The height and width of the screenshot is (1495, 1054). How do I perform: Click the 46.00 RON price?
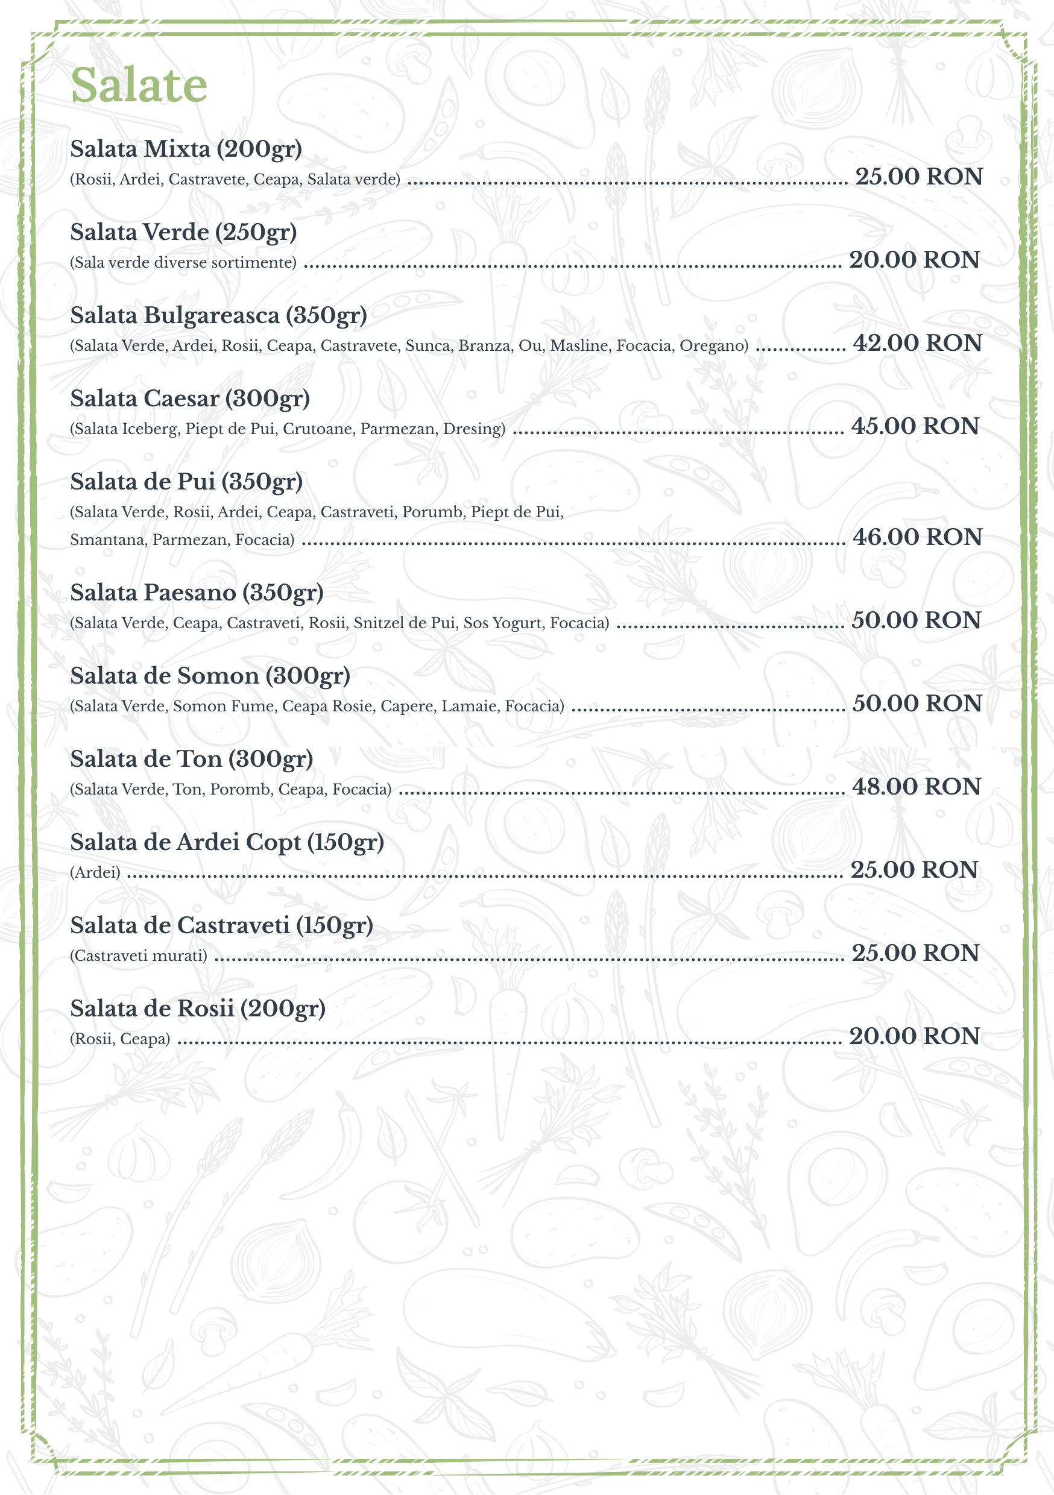[917, 537]
